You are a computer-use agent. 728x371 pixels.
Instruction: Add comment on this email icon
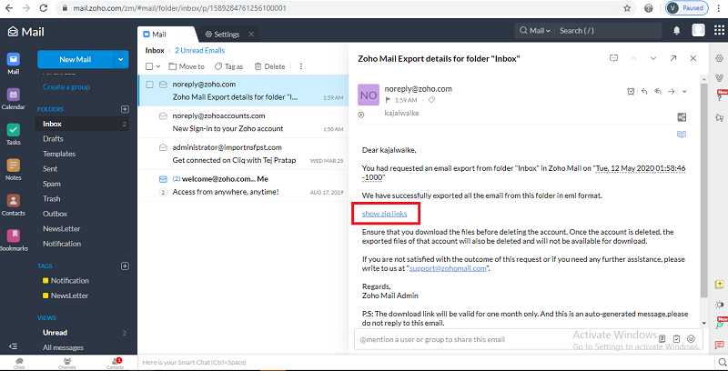pyautogui.click(x=613, y=58)
